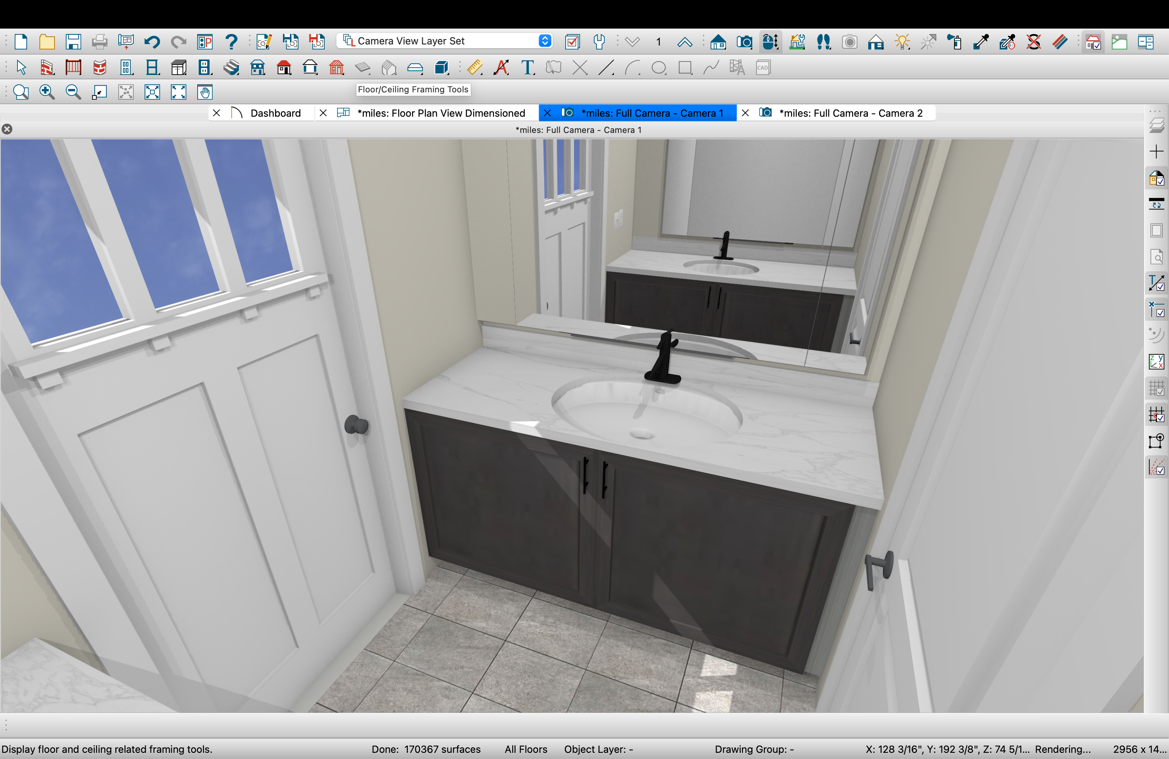Image resolution: width=1169 pixels, height=759 pixels.
Task: Go down one floor with chevron
Action: click(x=633, y=42)
